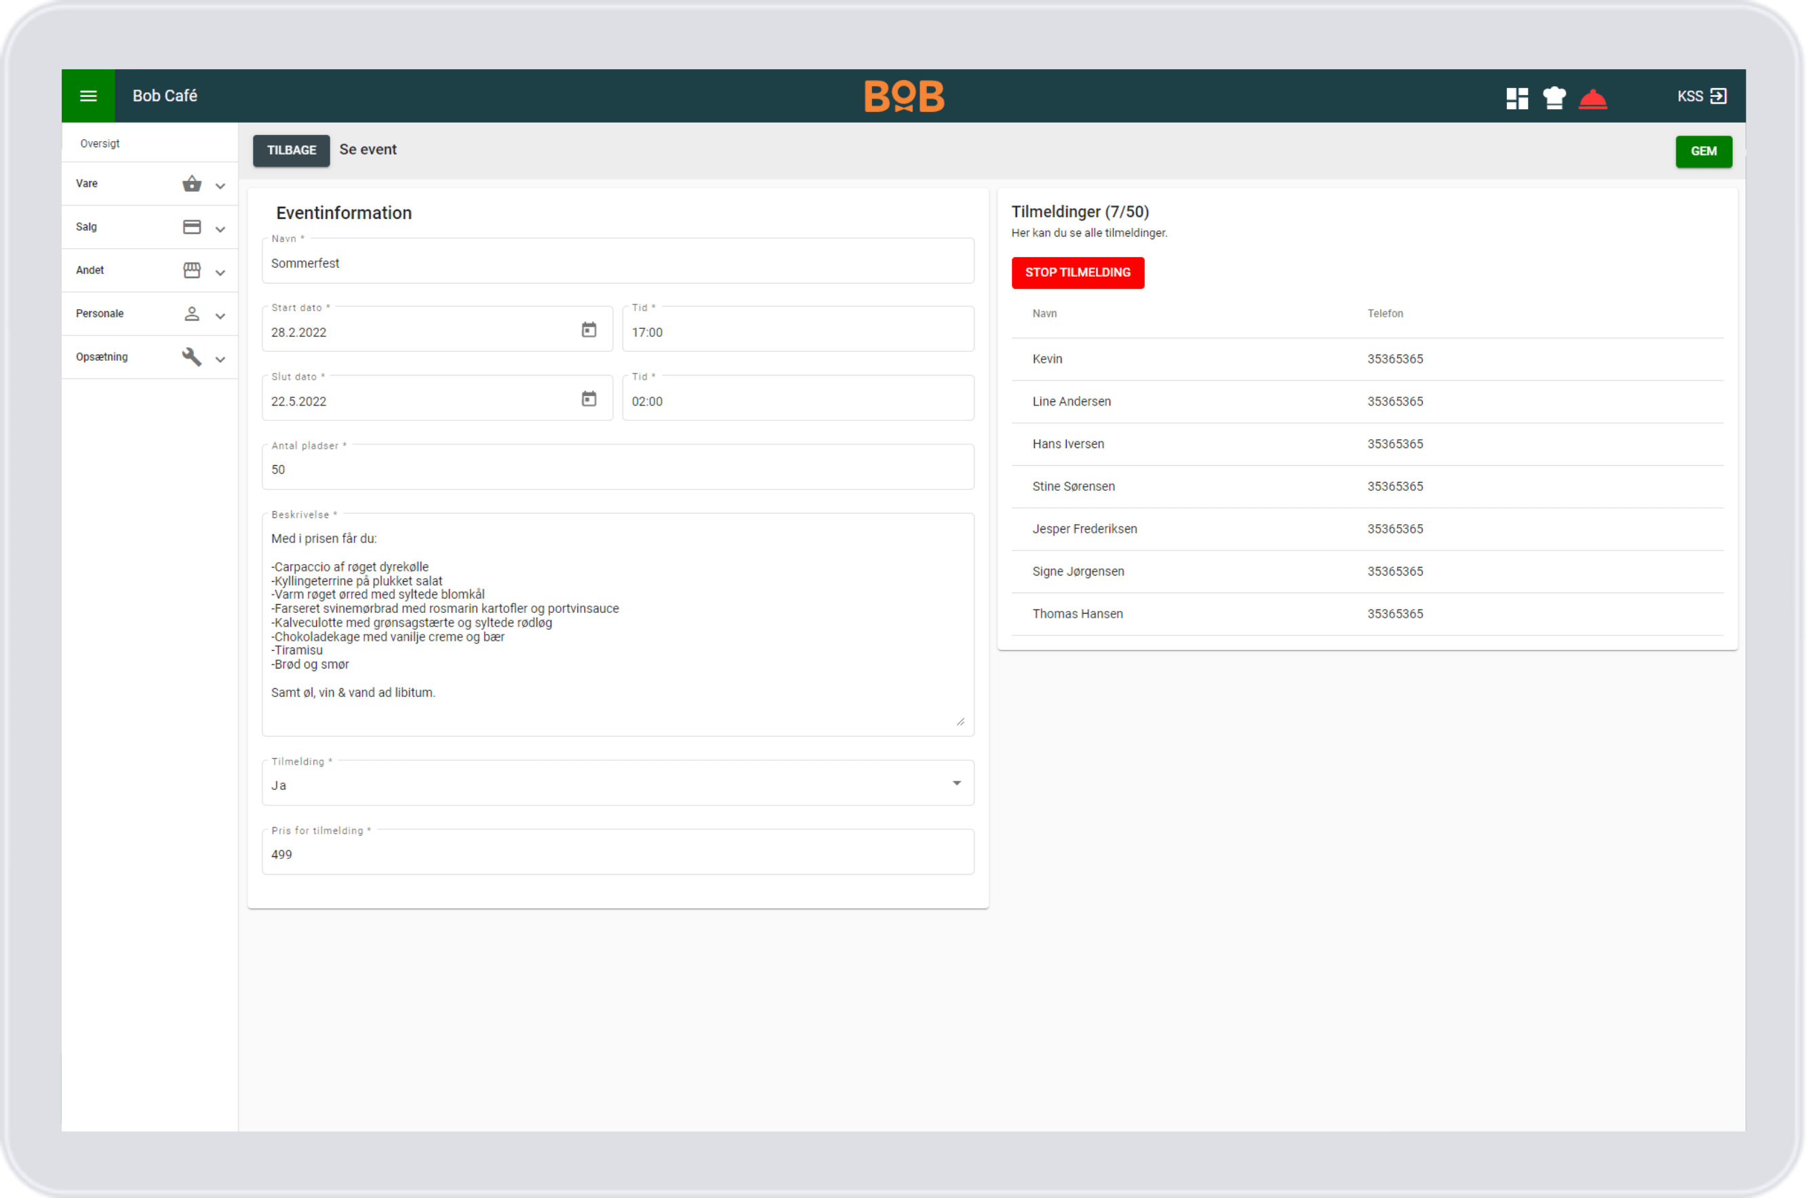
Task: Select Opsætning in the sidebar
Action: tap(150, 357)
